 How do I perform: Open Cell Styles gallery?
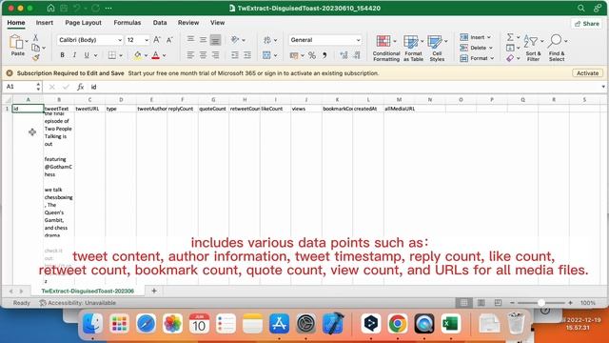coord(437,48)
